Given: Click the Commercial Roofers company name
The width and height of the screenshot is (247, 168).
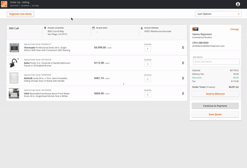Looking at the screenshot, I should pos(202,37).
